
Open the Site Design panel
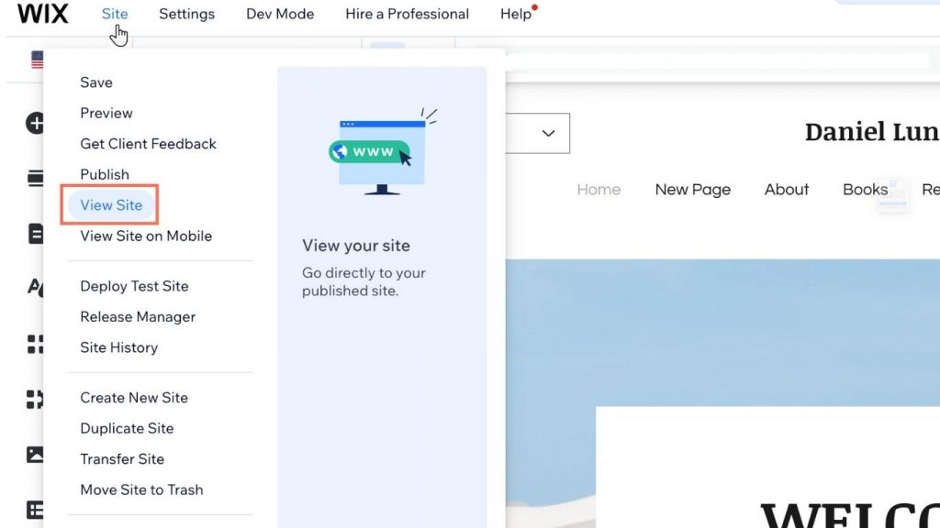(37, 288)
